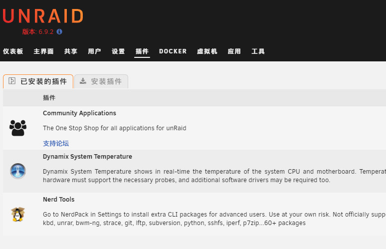Click the 版本: 6.9.2 version text

[38, 32]
